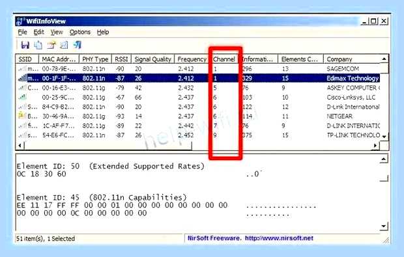Screen dimensions: 404x257
Task: Click the 2.452 frequency value
Action: [186, 135]
